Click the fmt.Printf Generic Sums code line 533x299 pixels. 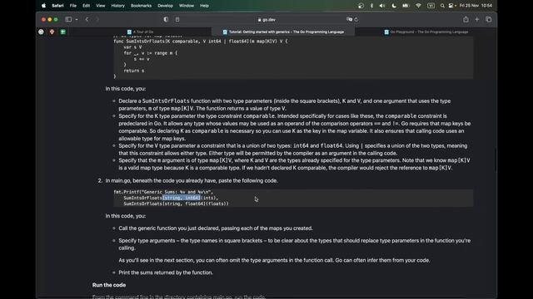pos(163,192)
